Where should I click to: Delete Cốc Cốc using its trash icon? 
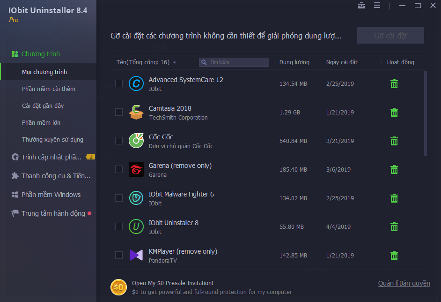click(394, 141)
